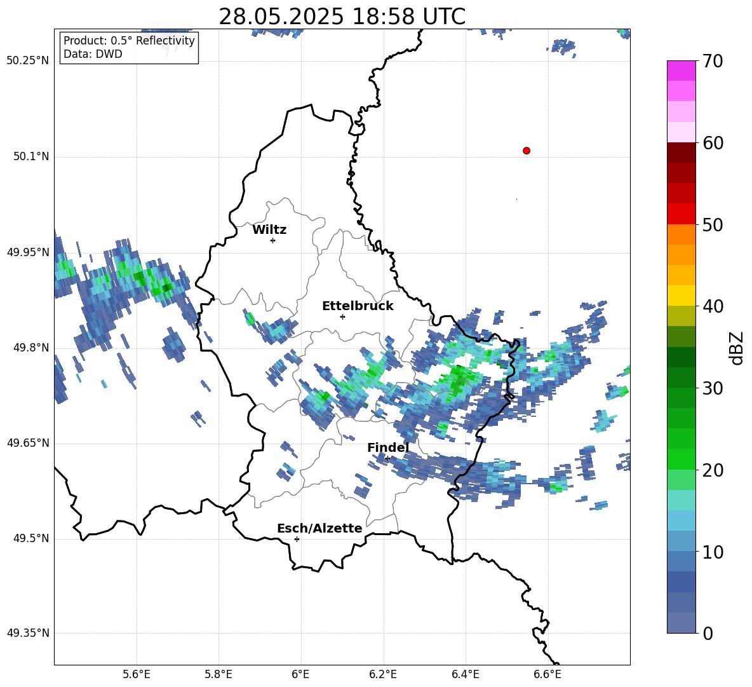752x687 pixels.
Task: Click the Ettelbruck city label
Action: click(x=358, y=306)
